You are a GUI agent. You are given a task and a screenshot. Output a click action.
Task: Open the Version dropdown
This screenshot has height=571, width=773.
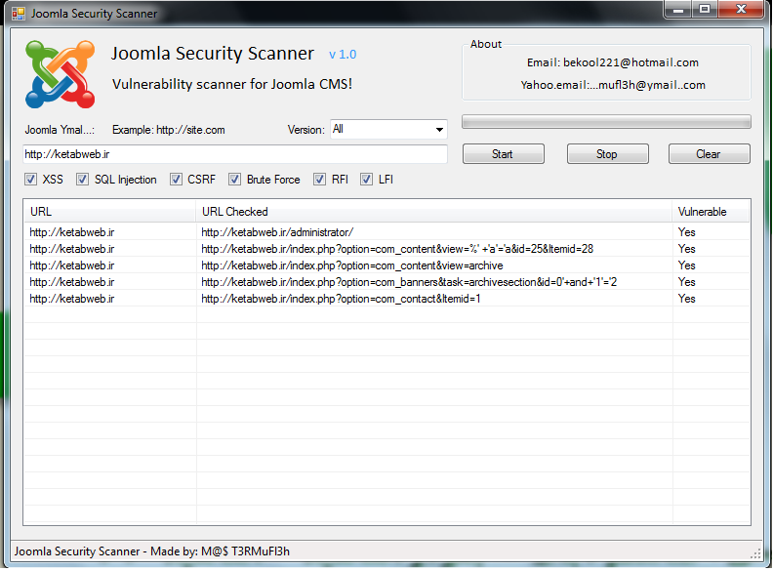pyautogui.click(x=388, y=129)
